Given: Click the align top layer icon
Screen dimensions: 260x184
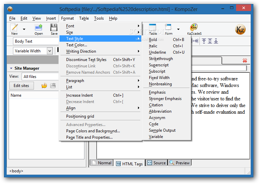Looking at the screenshot, I should 204,41.
